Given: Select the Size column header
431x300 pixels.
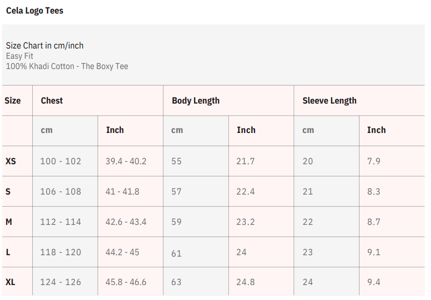Looking at the screenshot, I should click(x=13, y=100).
